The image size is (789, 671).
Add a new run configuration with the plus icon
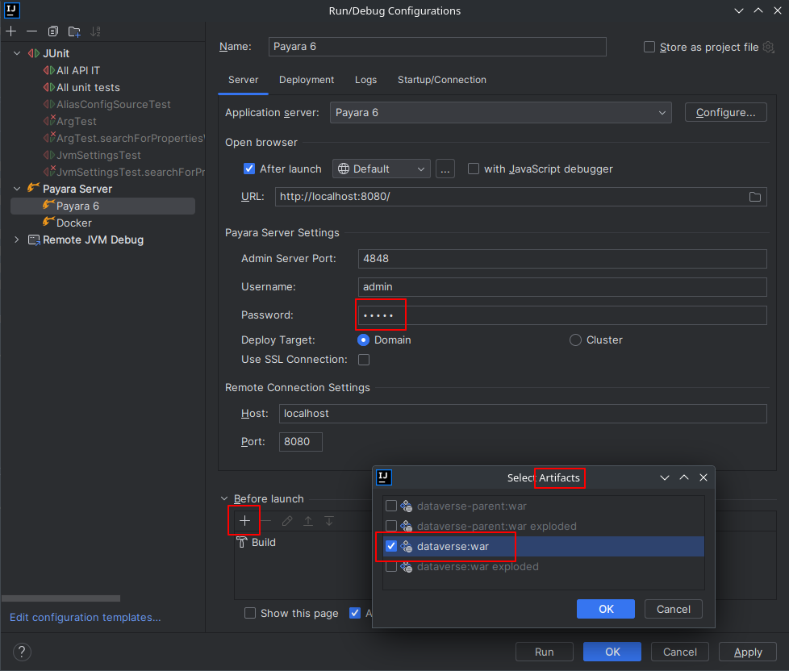[x=11, y=31]
